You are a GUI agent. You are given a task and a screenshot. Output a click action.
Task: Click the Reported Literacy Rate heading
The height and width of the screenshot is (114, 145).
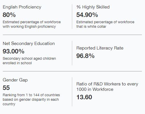tap(100, 48)
